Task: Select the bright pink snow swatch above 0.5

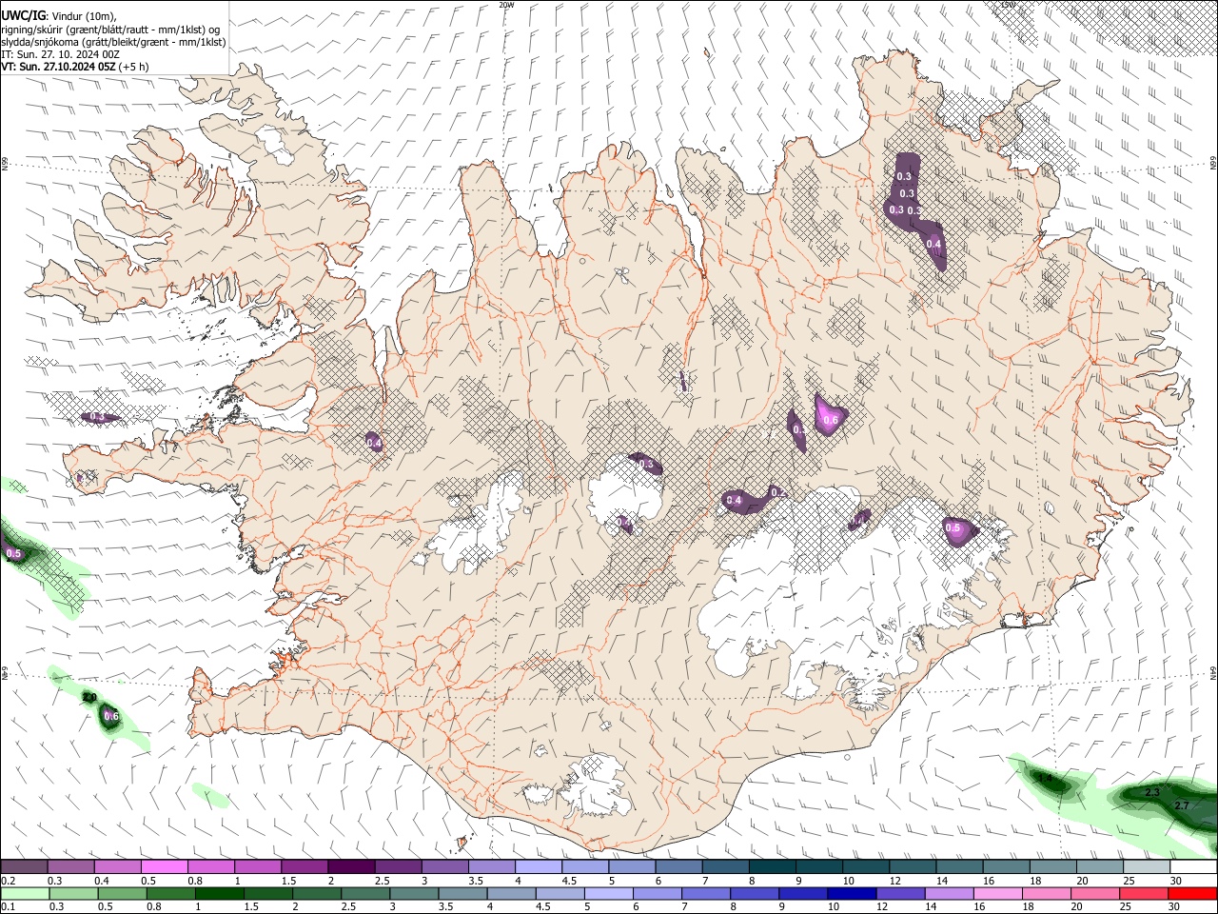Action: click(164, 867)
